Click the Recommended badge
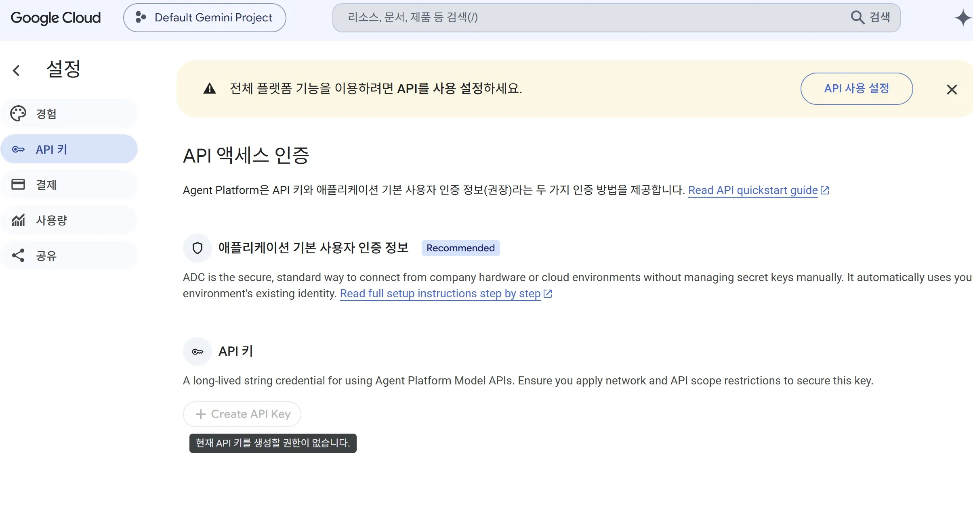973x526 pixels. pyautogui.click(x=460, y=248)
